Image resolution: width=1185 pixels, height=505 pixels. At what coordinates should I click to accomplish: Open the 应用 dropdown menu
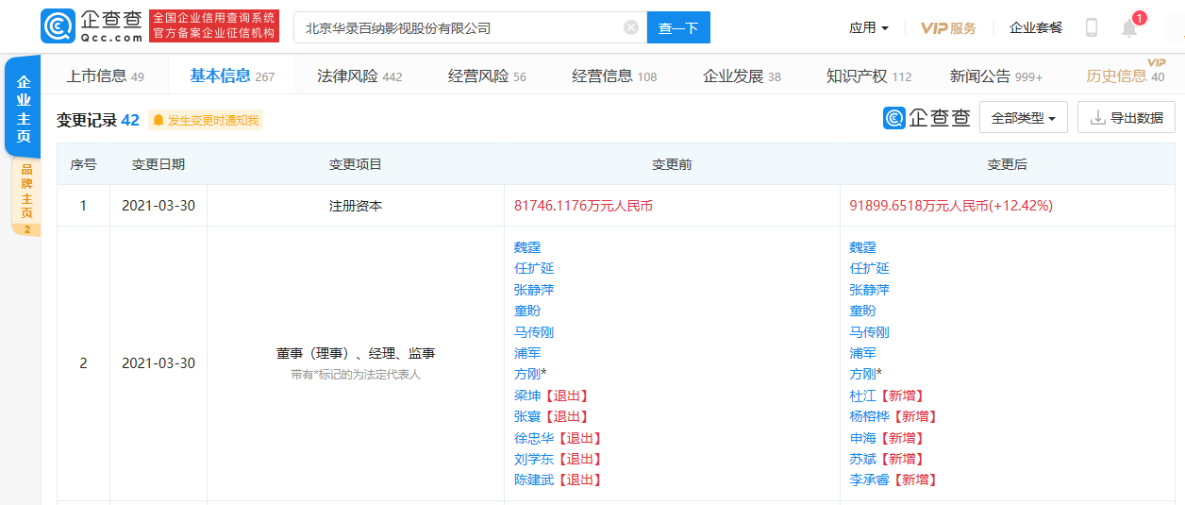point(868,28)
